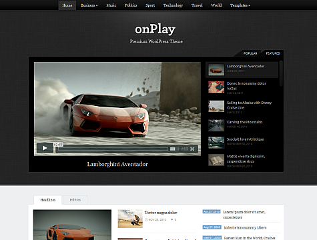
Task: Open the Mattis viverra dignissim book thumbnail
Action: tap(216, 160)
